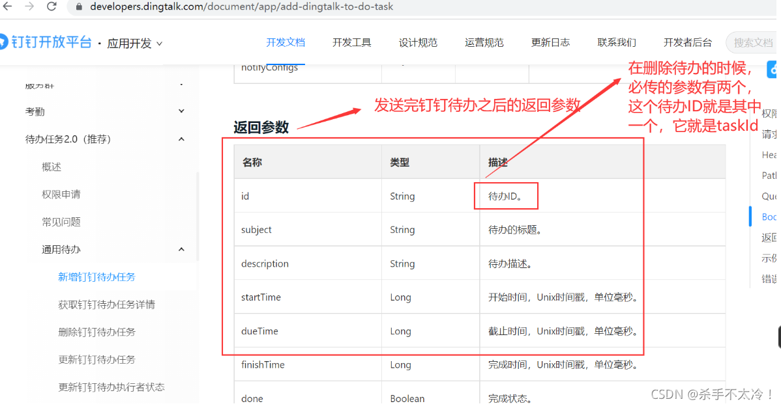Open 概述 in sidebar

[x=52, y=167]
